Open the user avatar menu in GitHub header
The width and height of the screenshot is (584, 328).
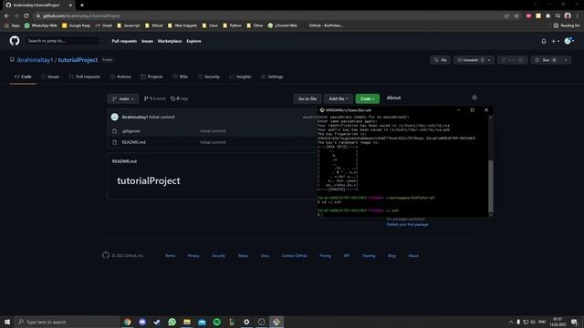568,41
